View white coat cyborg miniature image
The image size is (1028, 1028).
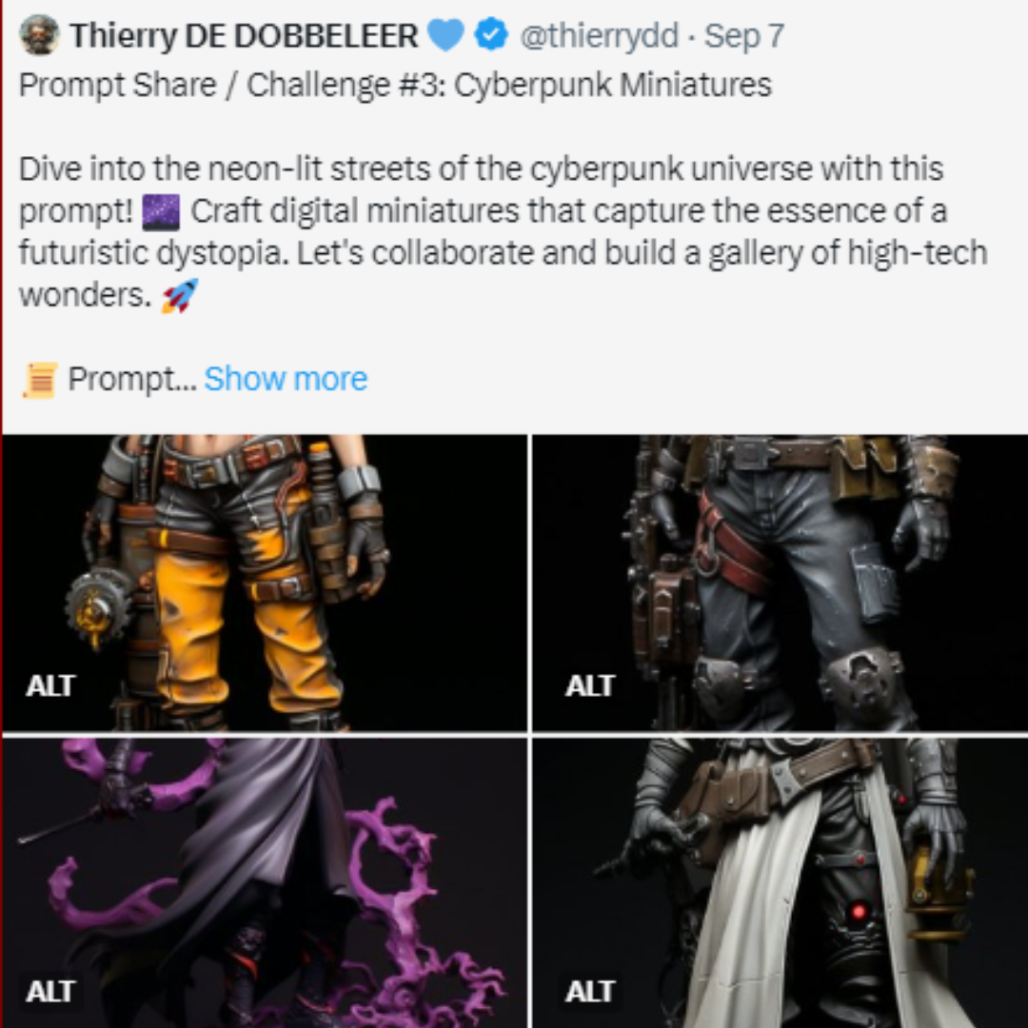(781, 883)
